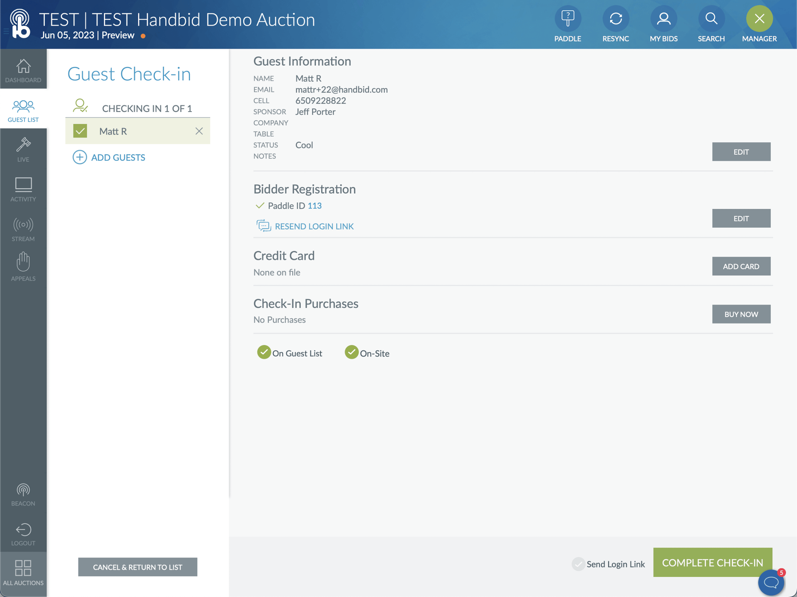Open My Bids from header
The width and height of the screenshot is (797, 597).
[663, 19]
